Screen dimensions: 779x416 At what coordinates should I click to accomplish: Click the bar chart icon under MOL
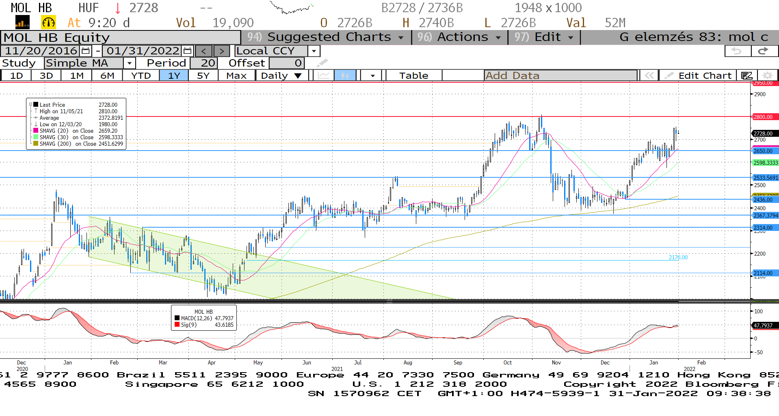tap(22, 23)
